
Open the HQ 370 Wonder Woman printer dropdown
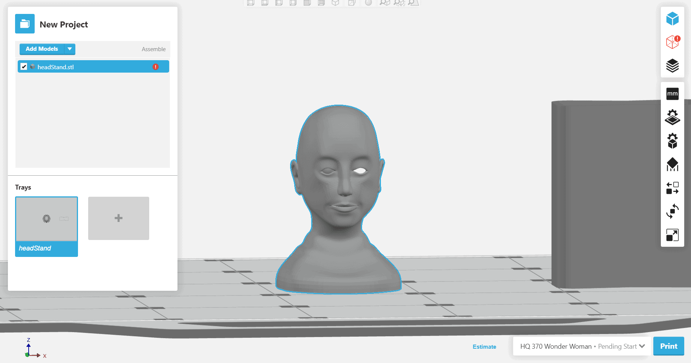pos(582,346)
